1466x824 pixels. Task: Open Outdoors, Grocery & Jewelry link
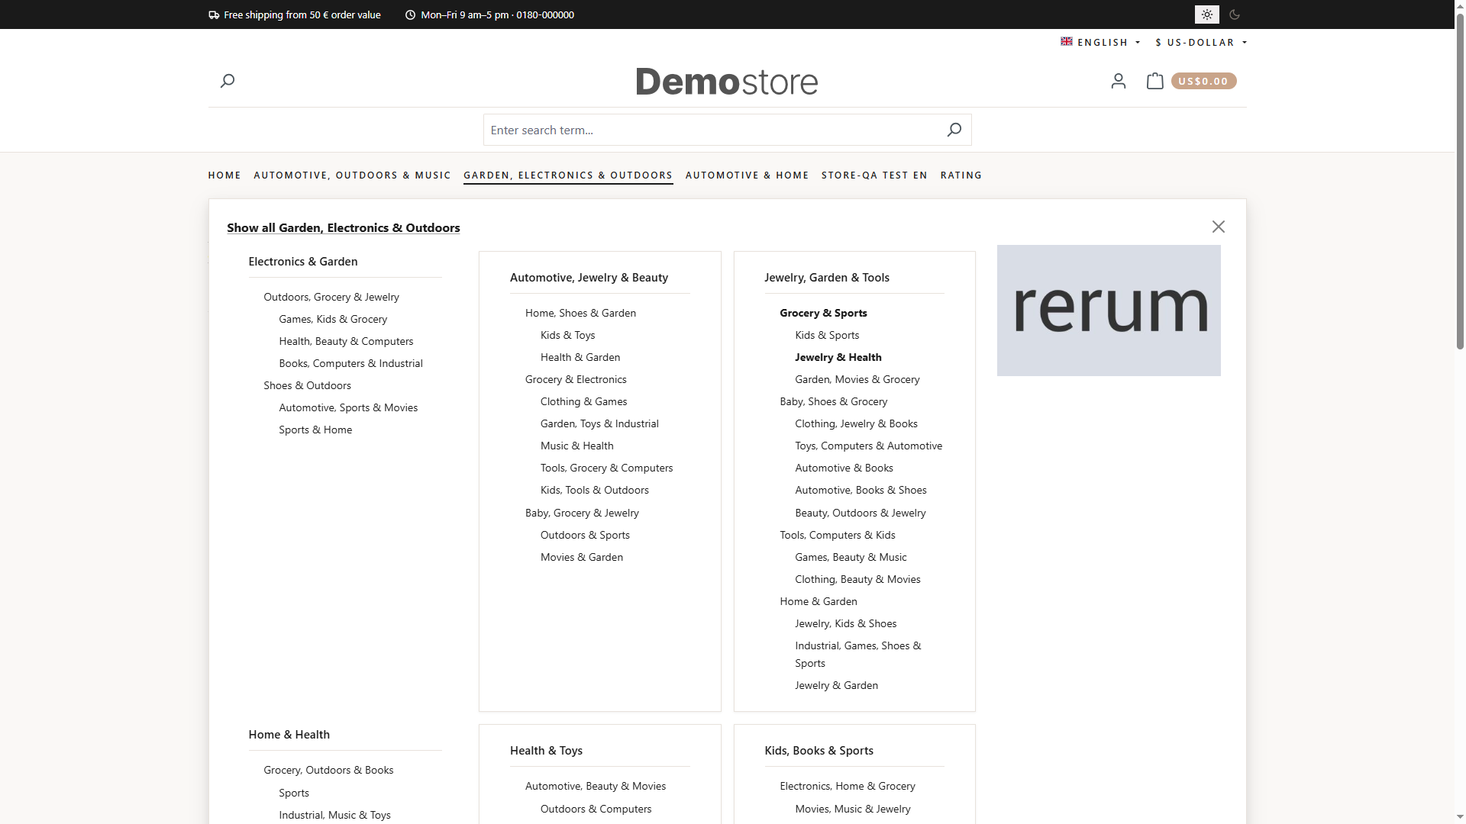[x=331, y=297]
